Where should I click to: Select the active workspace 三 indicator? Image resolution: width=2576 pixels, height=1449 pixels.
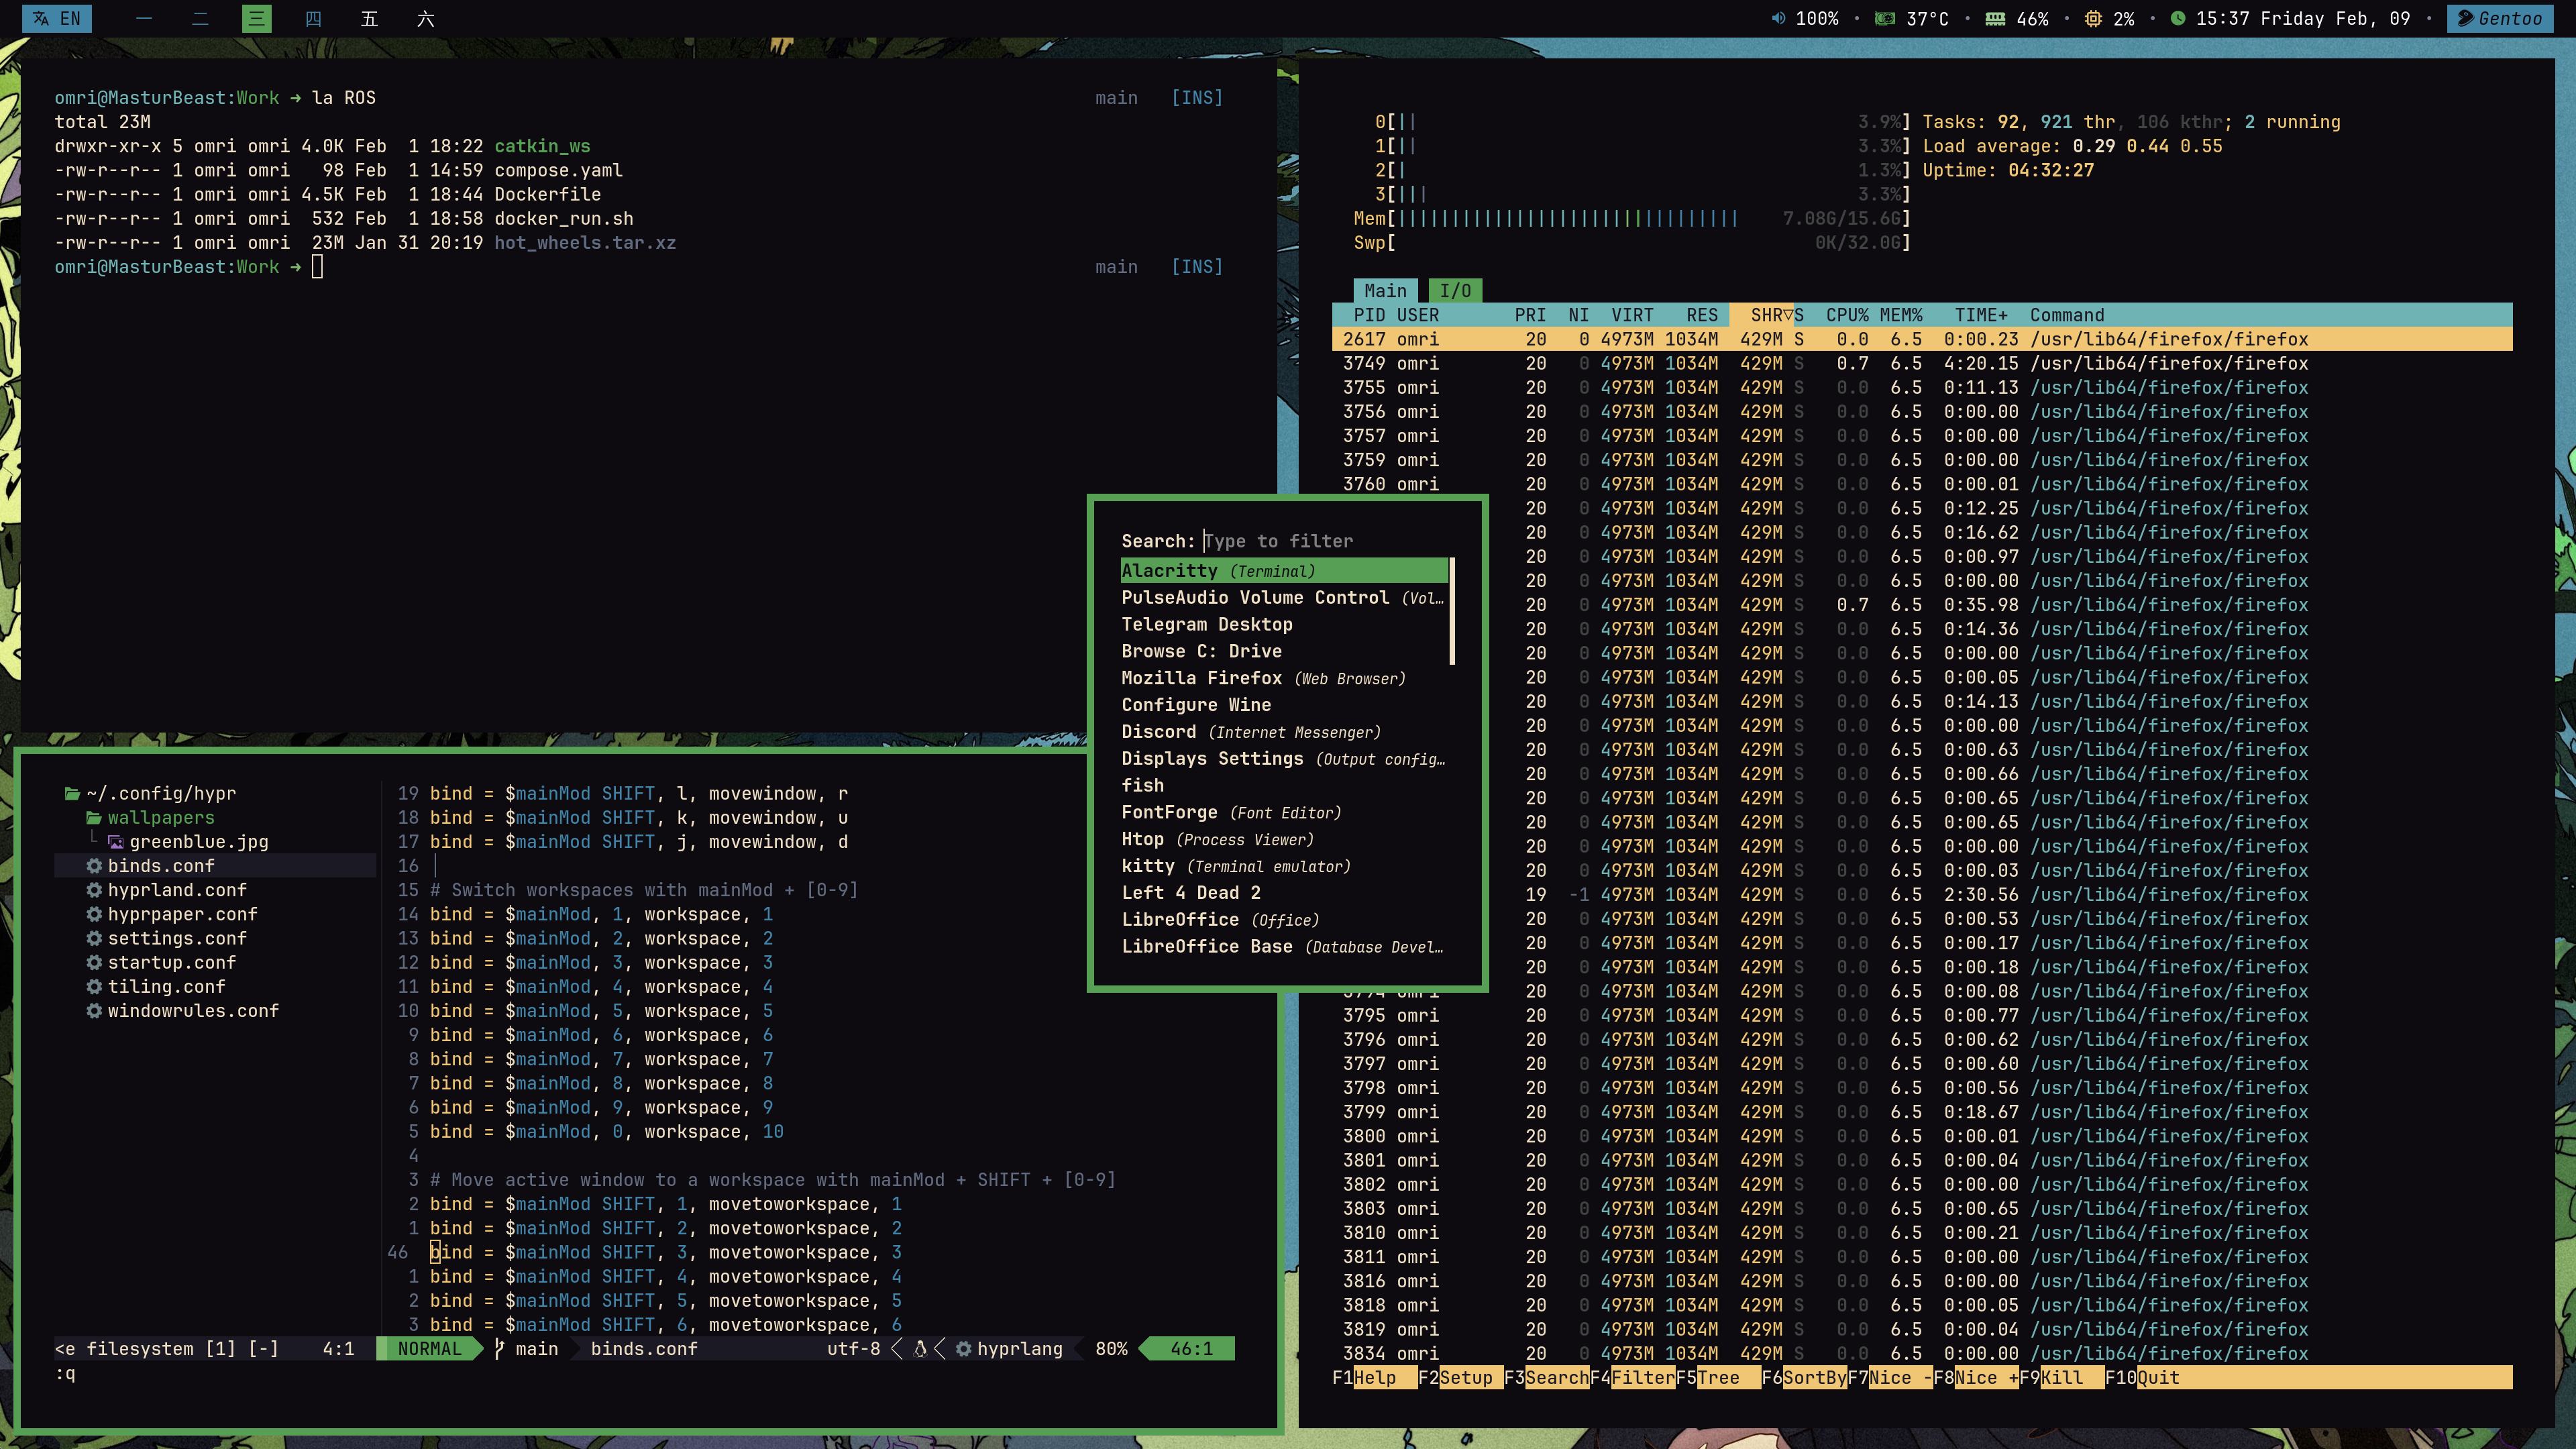pos(257,18)
